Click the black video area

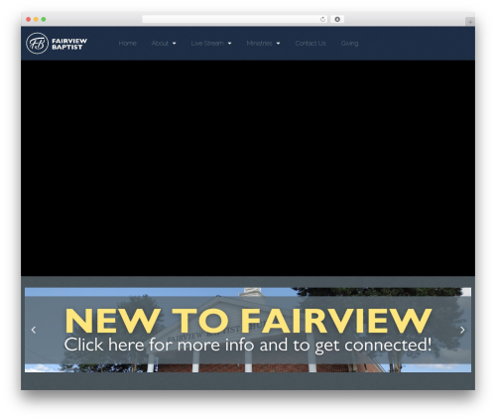(248, 168)
